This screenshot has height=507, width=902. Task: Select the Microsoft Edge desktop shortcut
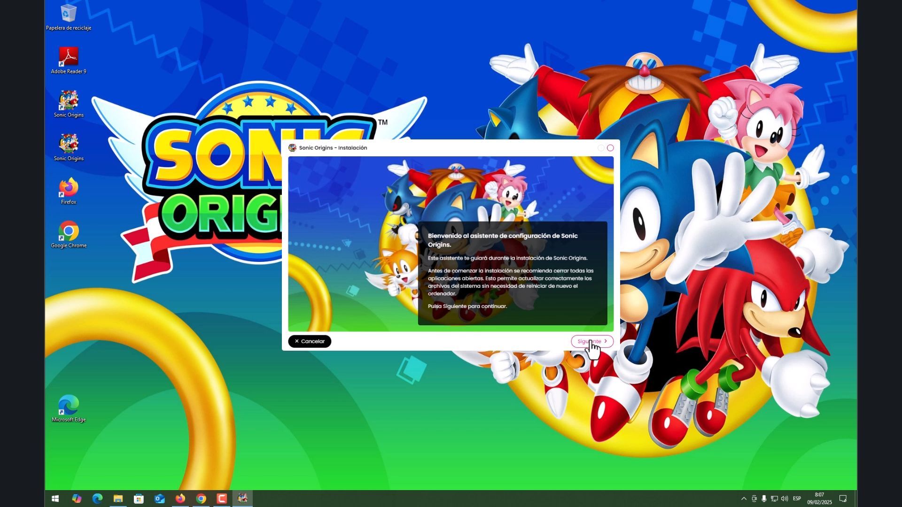[x=69, y=409]
